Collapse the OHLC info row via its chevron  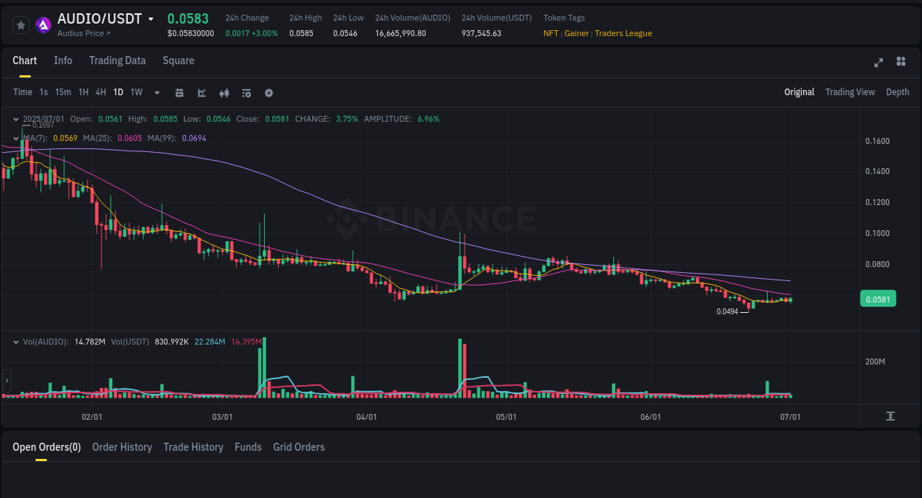point(16,118)
